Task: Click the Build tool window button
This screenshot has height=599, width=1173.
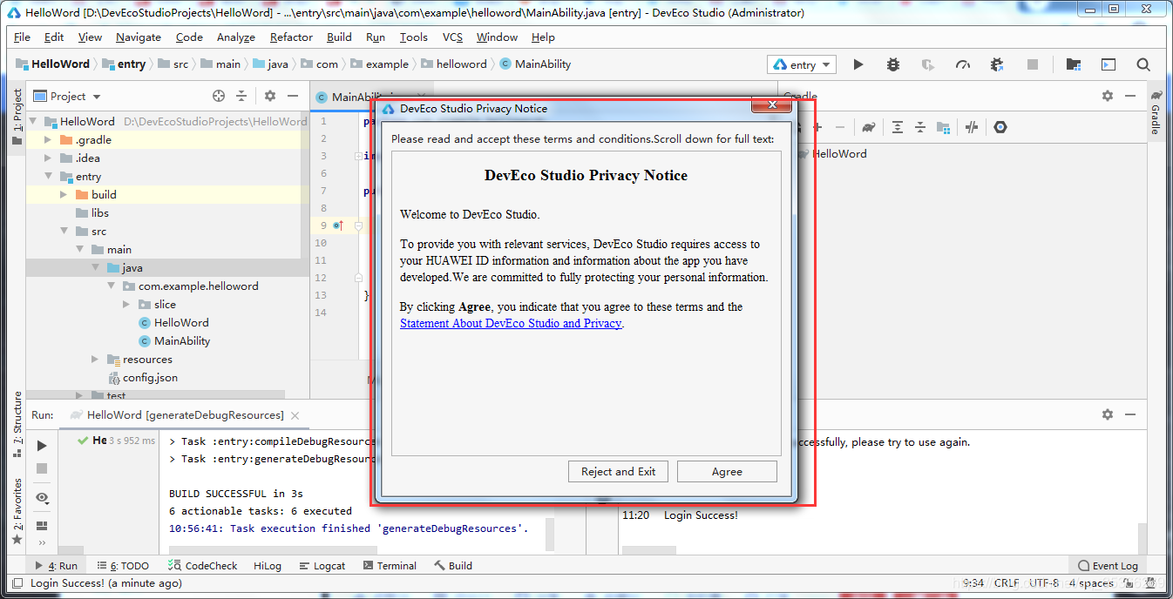Action: click(453, 565)
